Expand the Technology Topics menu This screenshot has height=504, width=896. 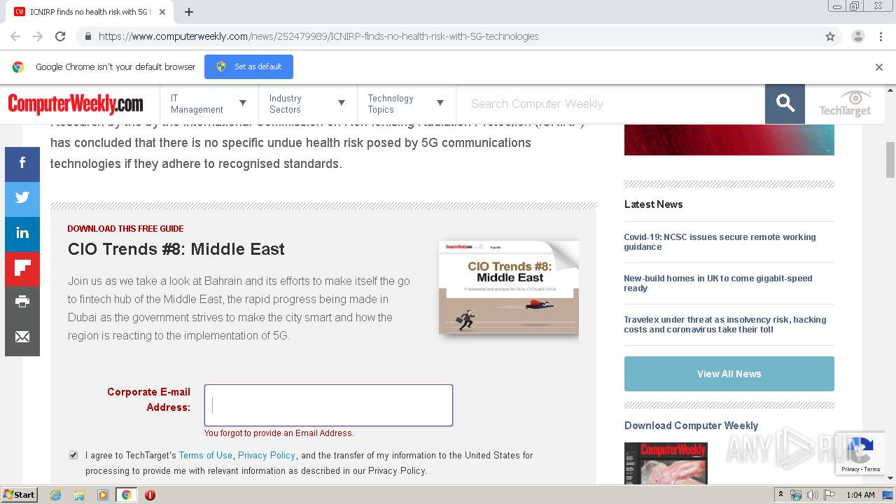tap(407, 104)
